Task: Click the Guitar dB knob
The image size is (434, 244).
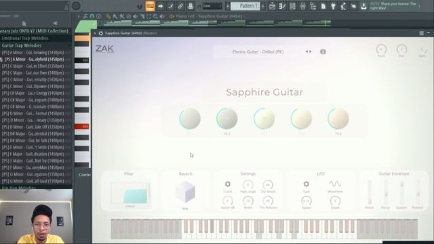Action: tap(228, 201)
